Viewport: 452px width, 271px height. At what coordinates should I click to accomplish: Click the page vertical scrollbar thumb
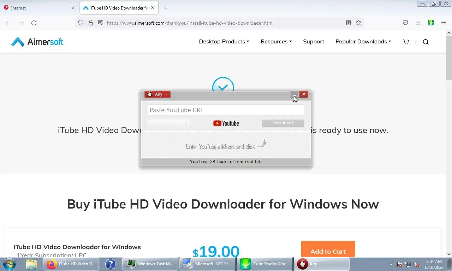coord(449,58)
